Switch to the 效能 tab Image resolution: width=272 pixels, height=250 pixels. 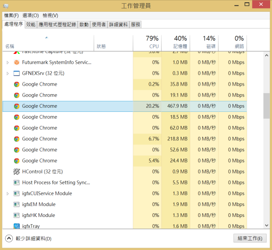[x=31, y=24]
